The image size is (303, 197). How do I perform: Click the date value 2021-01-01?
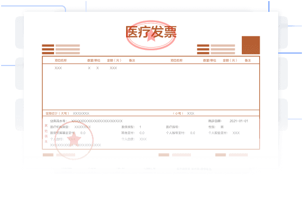point(239,121)
